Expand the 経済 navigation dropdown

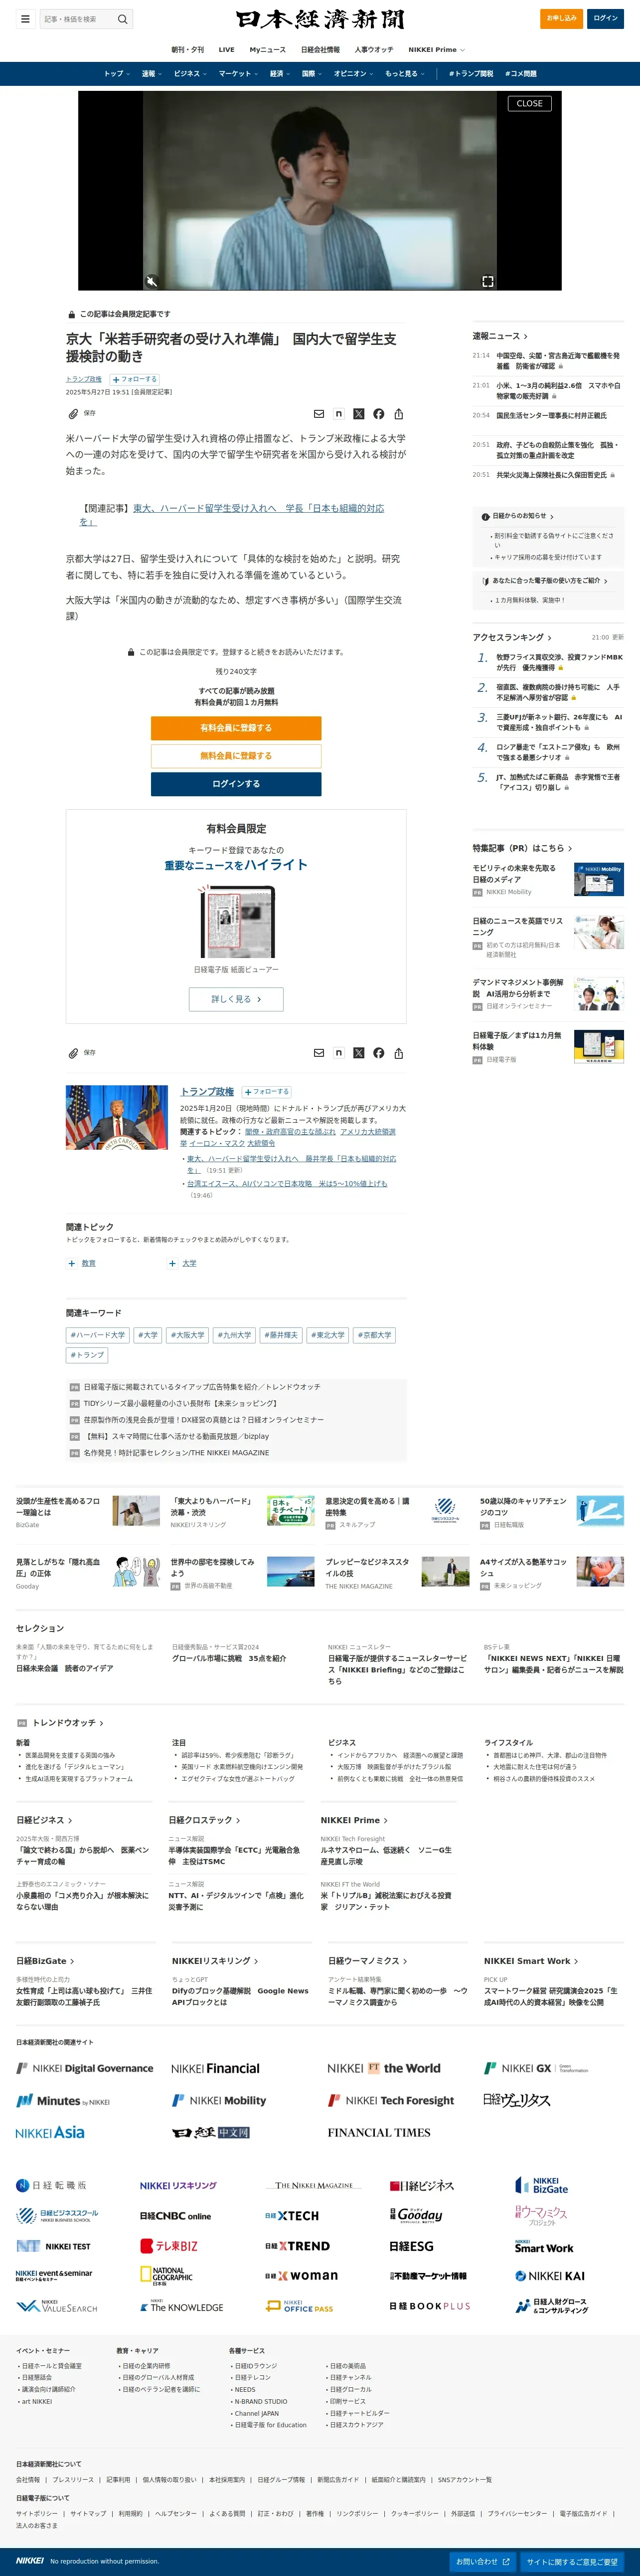point(280,73)
